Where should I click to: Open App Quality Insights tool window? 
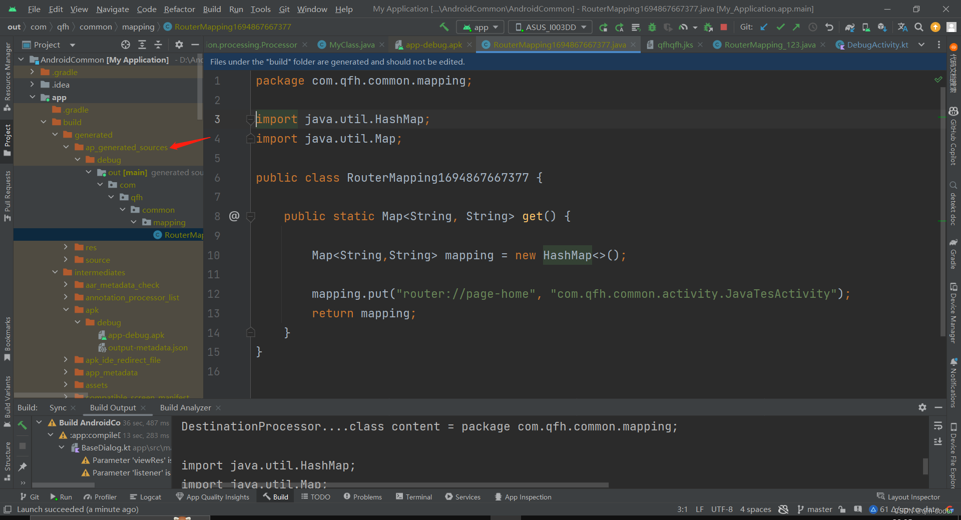tap(213, 497)
